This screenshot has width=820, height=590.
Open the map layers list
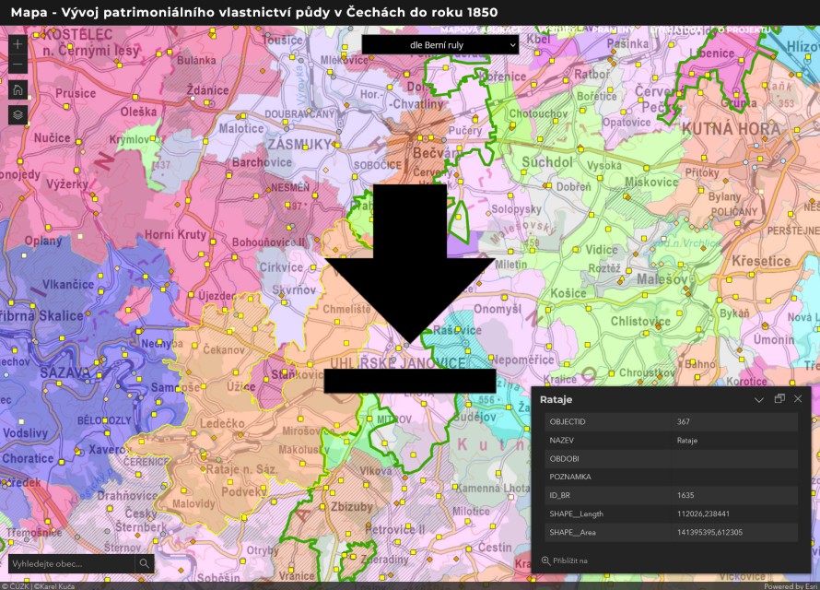(18, 115)
